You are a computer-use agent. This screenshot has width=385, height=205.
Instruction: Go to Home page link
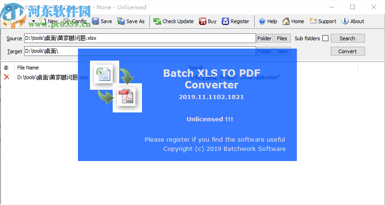[x=293, y=21]
